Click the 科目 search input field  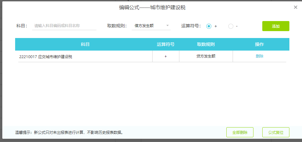tap(64, 26)
